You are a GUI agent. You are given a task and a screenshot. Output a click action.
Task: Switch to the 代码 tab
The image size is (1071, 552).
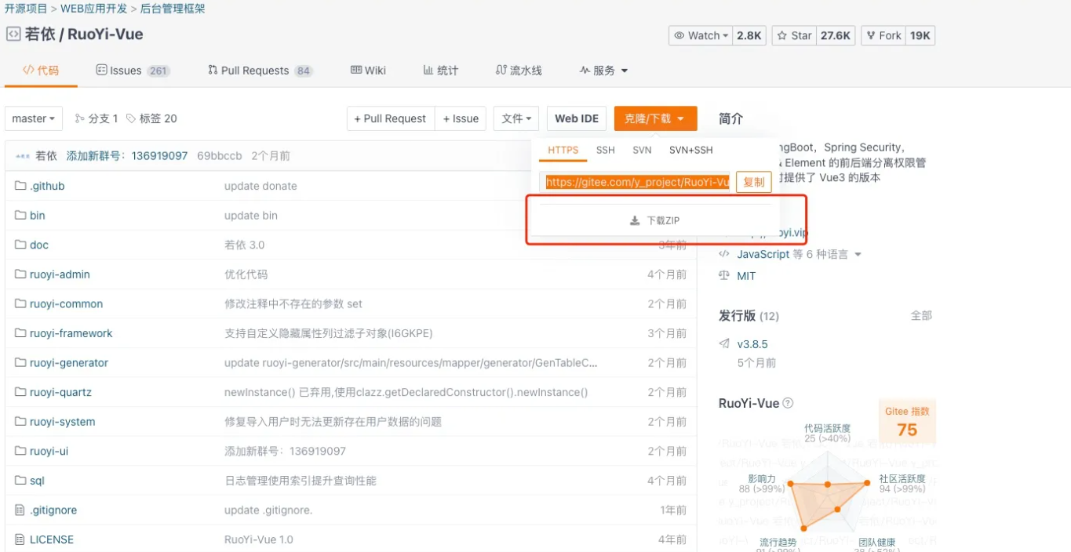tap(41, 71)
